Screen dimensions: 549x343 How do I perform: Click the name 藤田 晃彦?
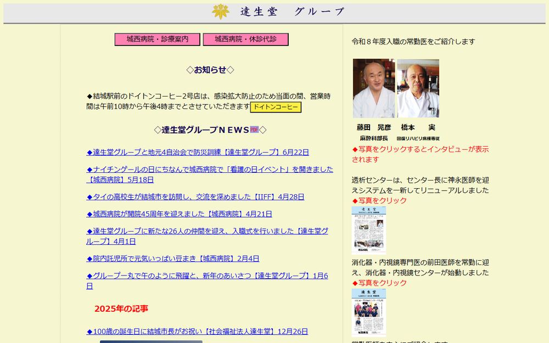coord(373,127)
